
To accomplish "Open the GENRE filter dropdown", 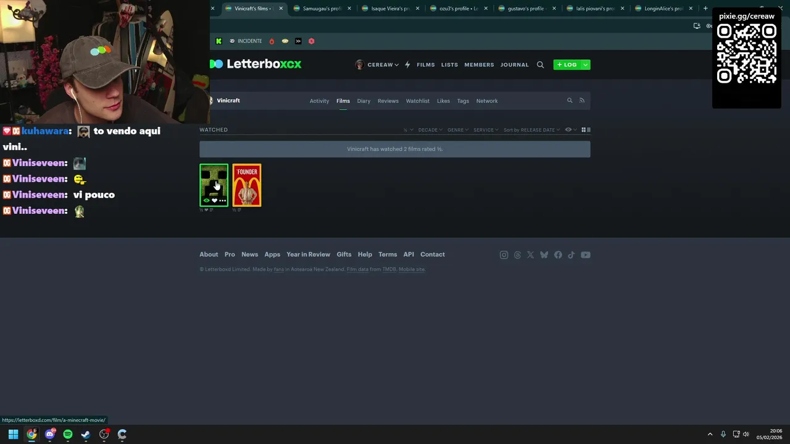I will [458, 130].
